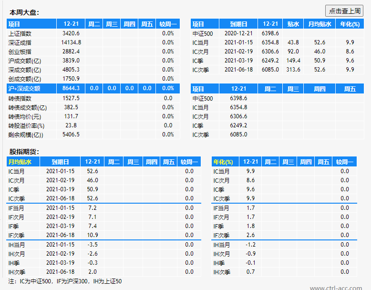Click the 8644.3 total turnover value

71,88
